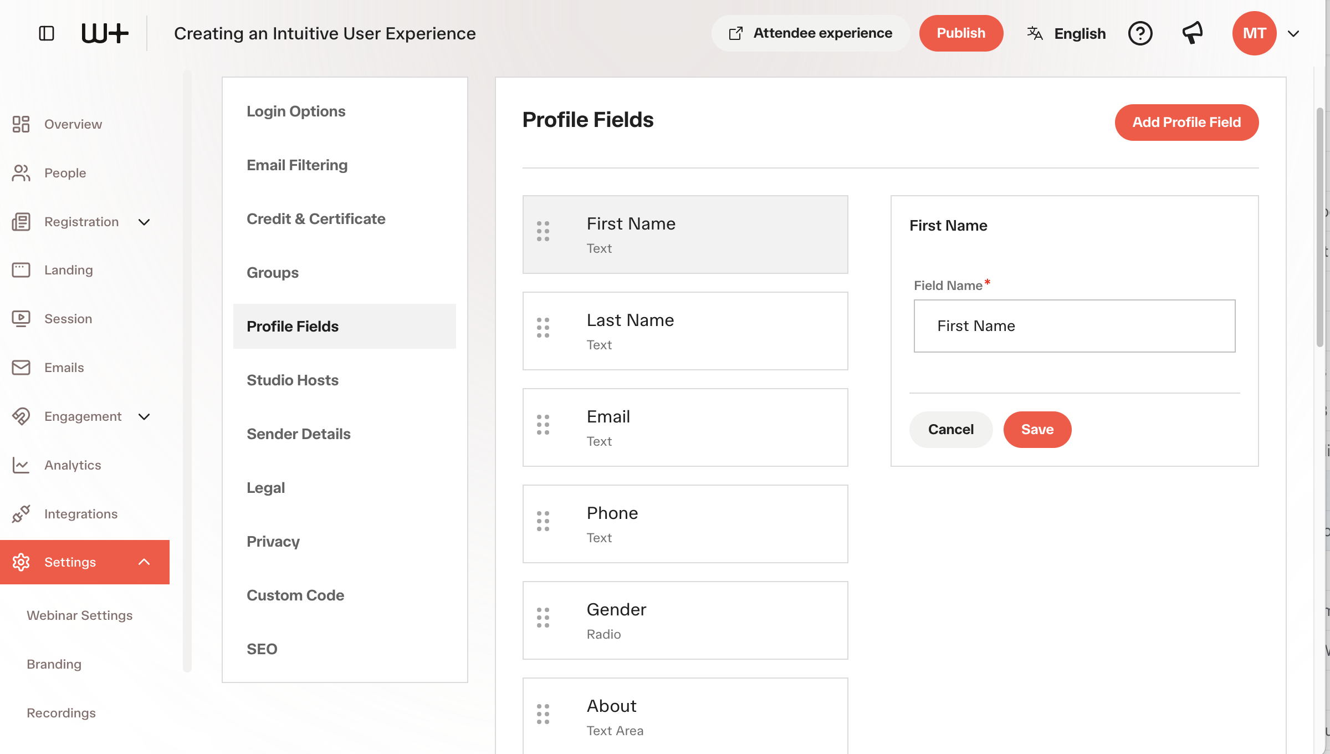Click the Emails envelope icon

point(21,368)
